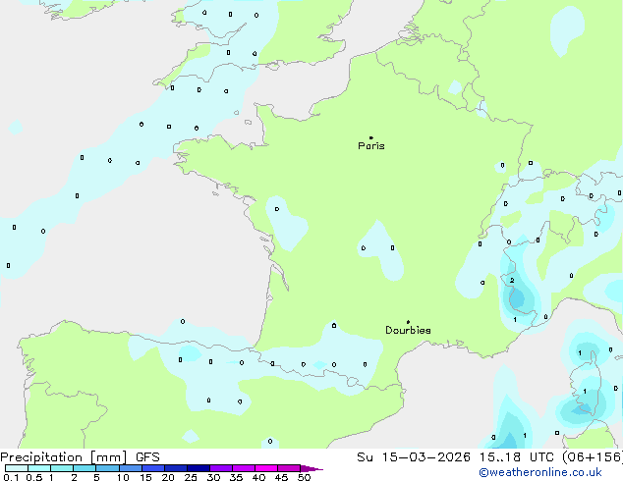Viewport: 623px width, 481px height.
Task: Click the 25 legend scale label
Action: (x=191, y=477)
